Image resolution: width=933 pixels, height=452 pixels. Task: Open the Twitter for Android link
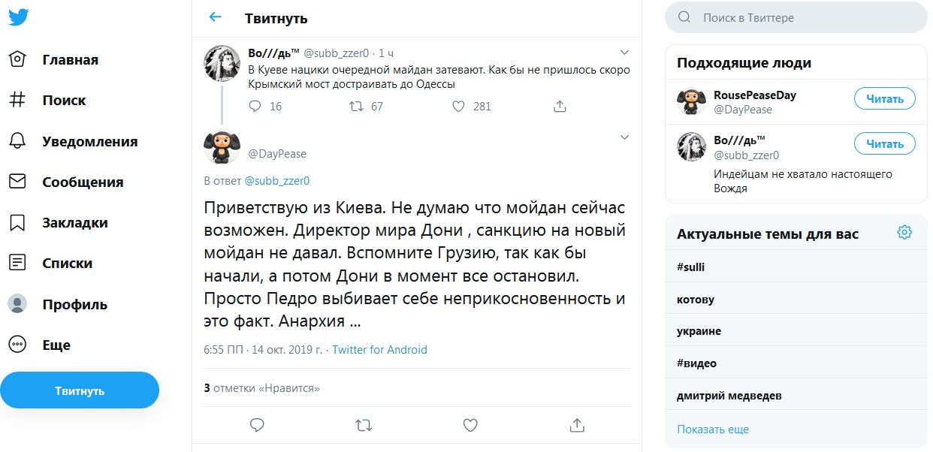[x=379, y=350]
